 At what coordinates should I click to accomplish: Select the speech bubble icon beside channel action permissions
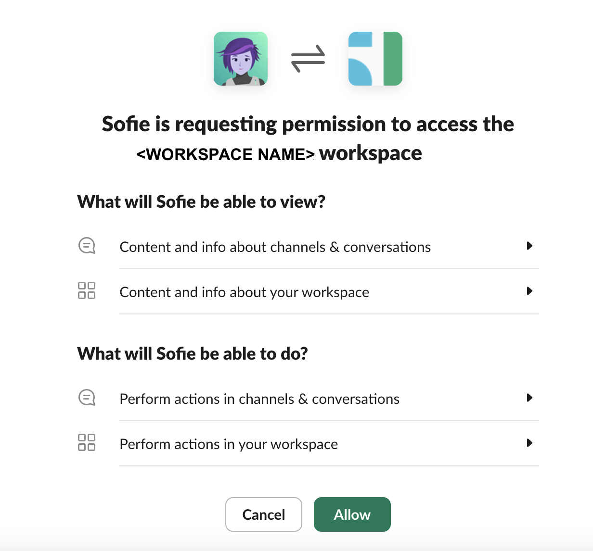[x=87, y=398]
